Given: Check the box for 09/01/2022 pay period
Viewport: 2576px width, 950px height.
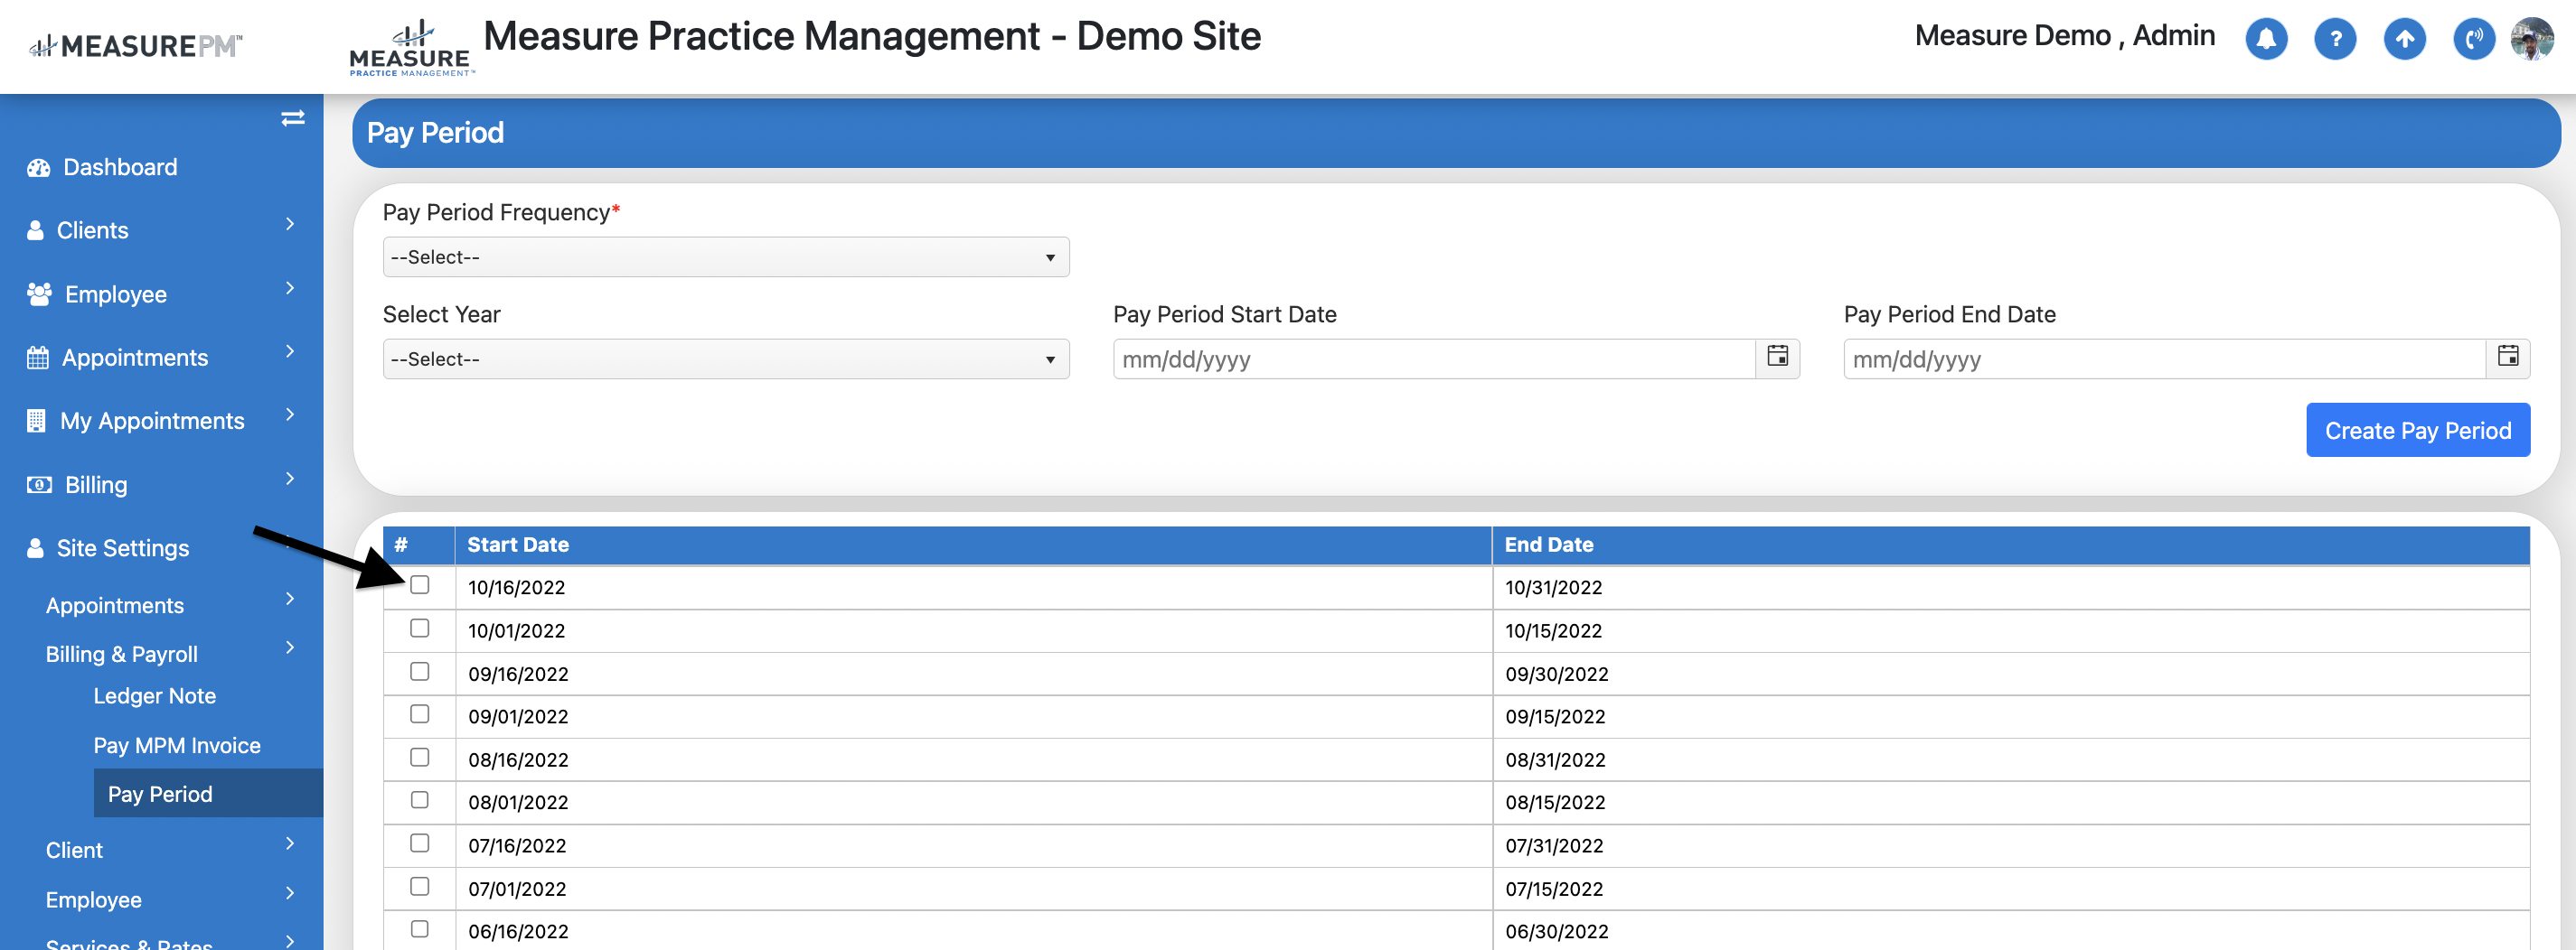Looking at the screenshot, I should coord(420,713).
